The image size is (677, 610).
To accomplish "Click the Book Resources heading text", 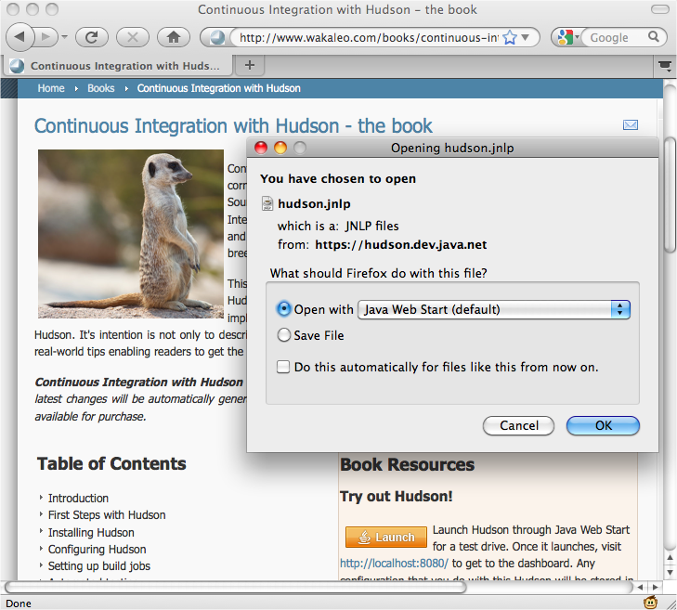I will [x=407, y=464].
